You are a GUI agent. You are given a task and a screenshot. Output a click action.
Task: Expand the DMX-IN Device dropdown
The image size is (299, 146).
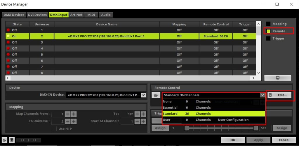pyautogui.click(x=143, y=95)
